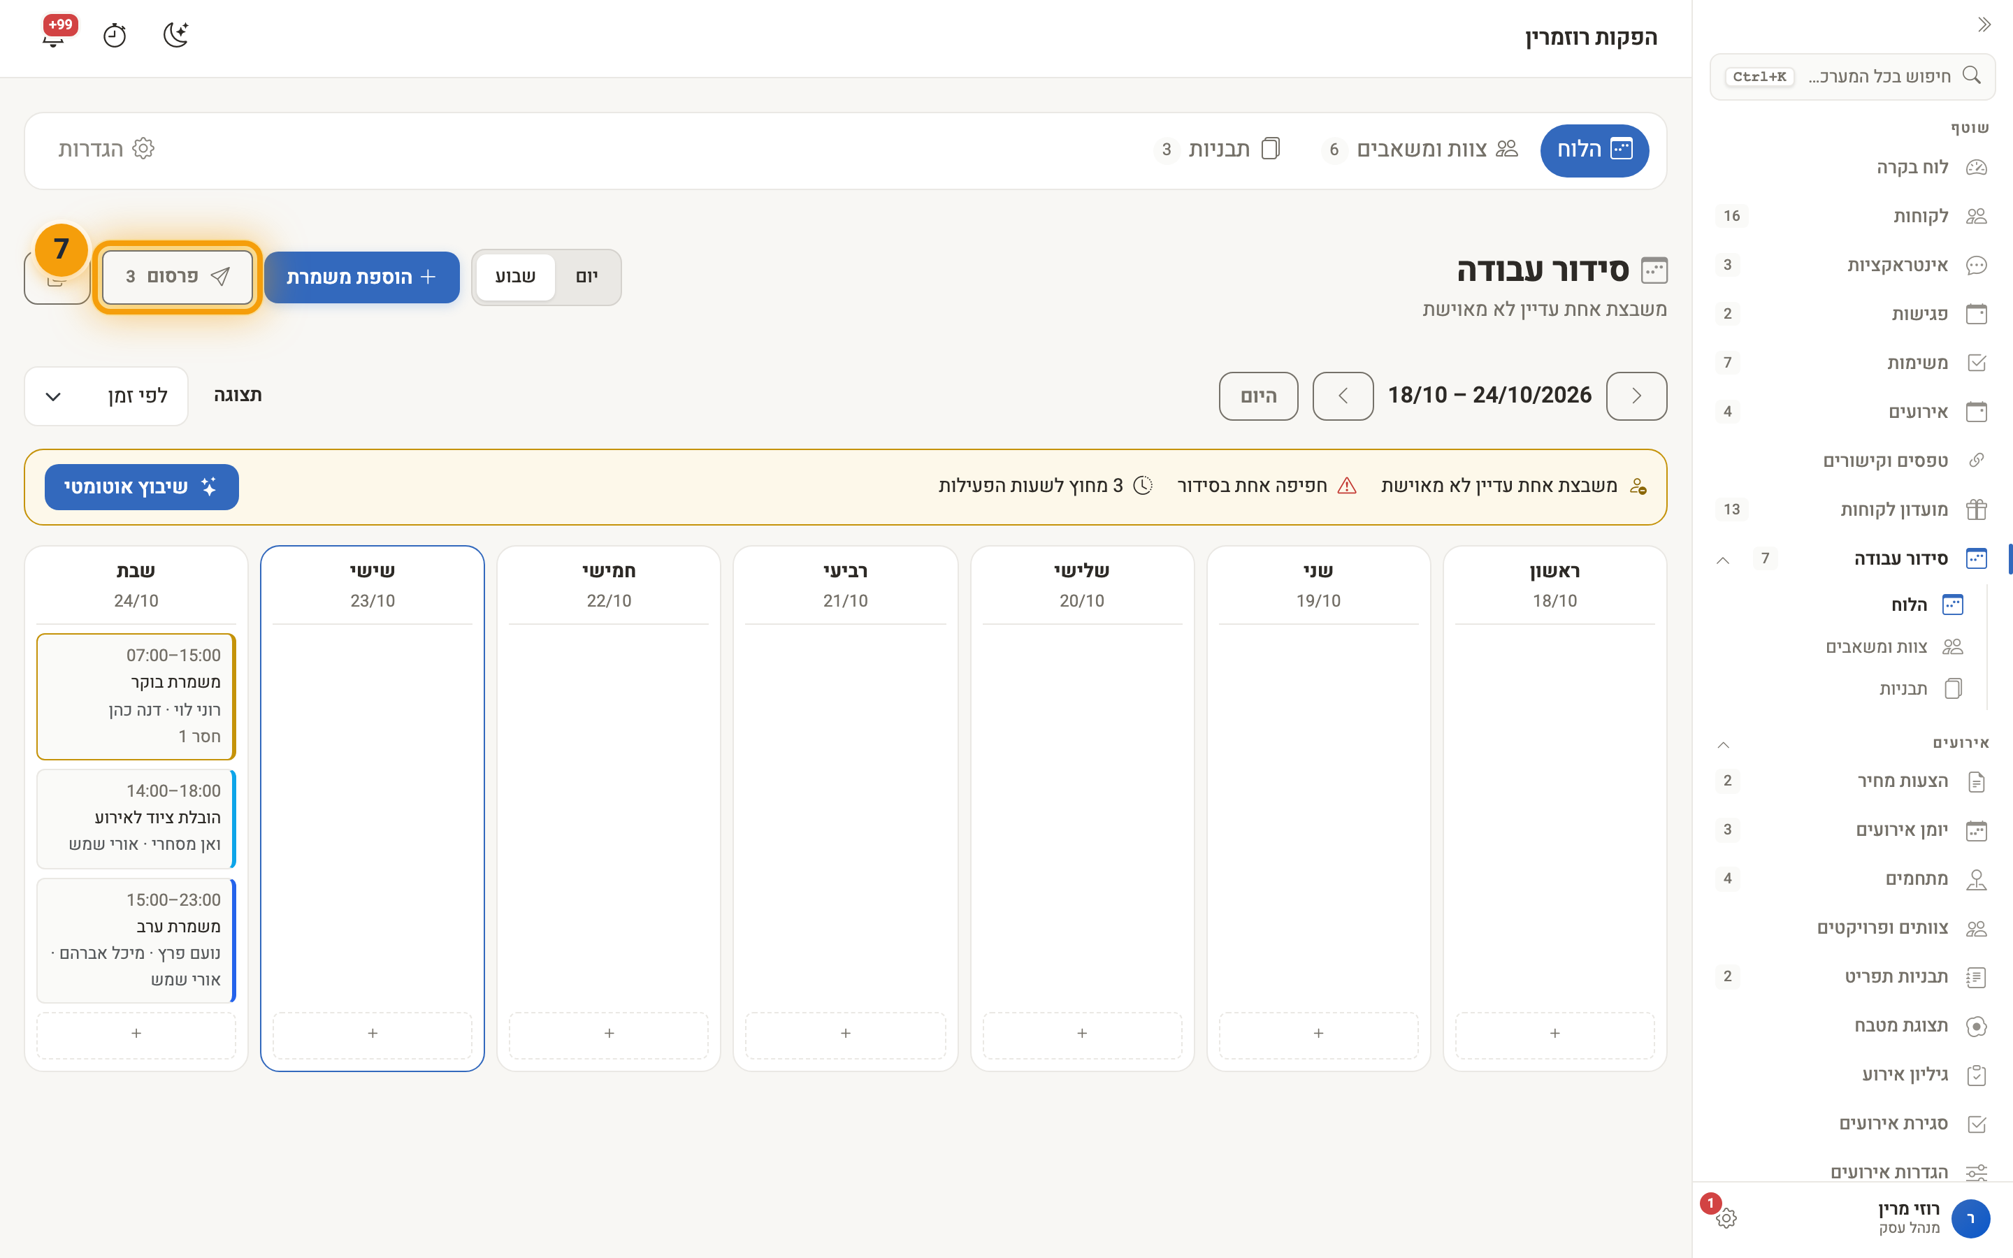Switch to צוות ומשאבים tab
2013x1258 pixels.
point(1419,150)
